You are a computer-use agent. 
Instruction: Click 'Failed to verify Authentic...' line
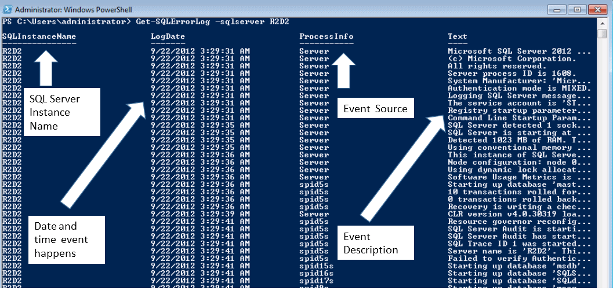(x=519, y=259)
